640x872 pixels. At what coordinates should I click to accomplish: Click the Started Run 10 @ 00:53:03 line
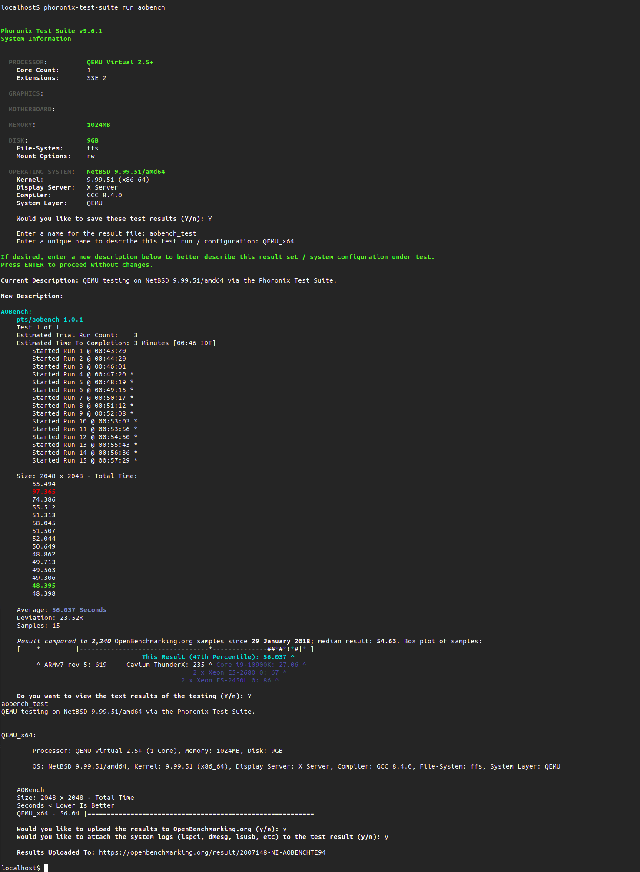[x=85, y=421]
